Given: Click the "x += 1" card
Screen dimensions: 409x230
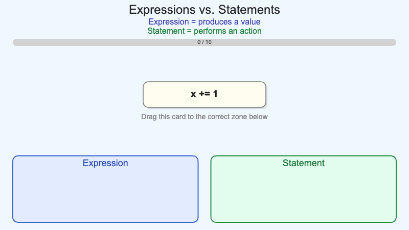Looking at the screenshot, I should pos(204,95).
